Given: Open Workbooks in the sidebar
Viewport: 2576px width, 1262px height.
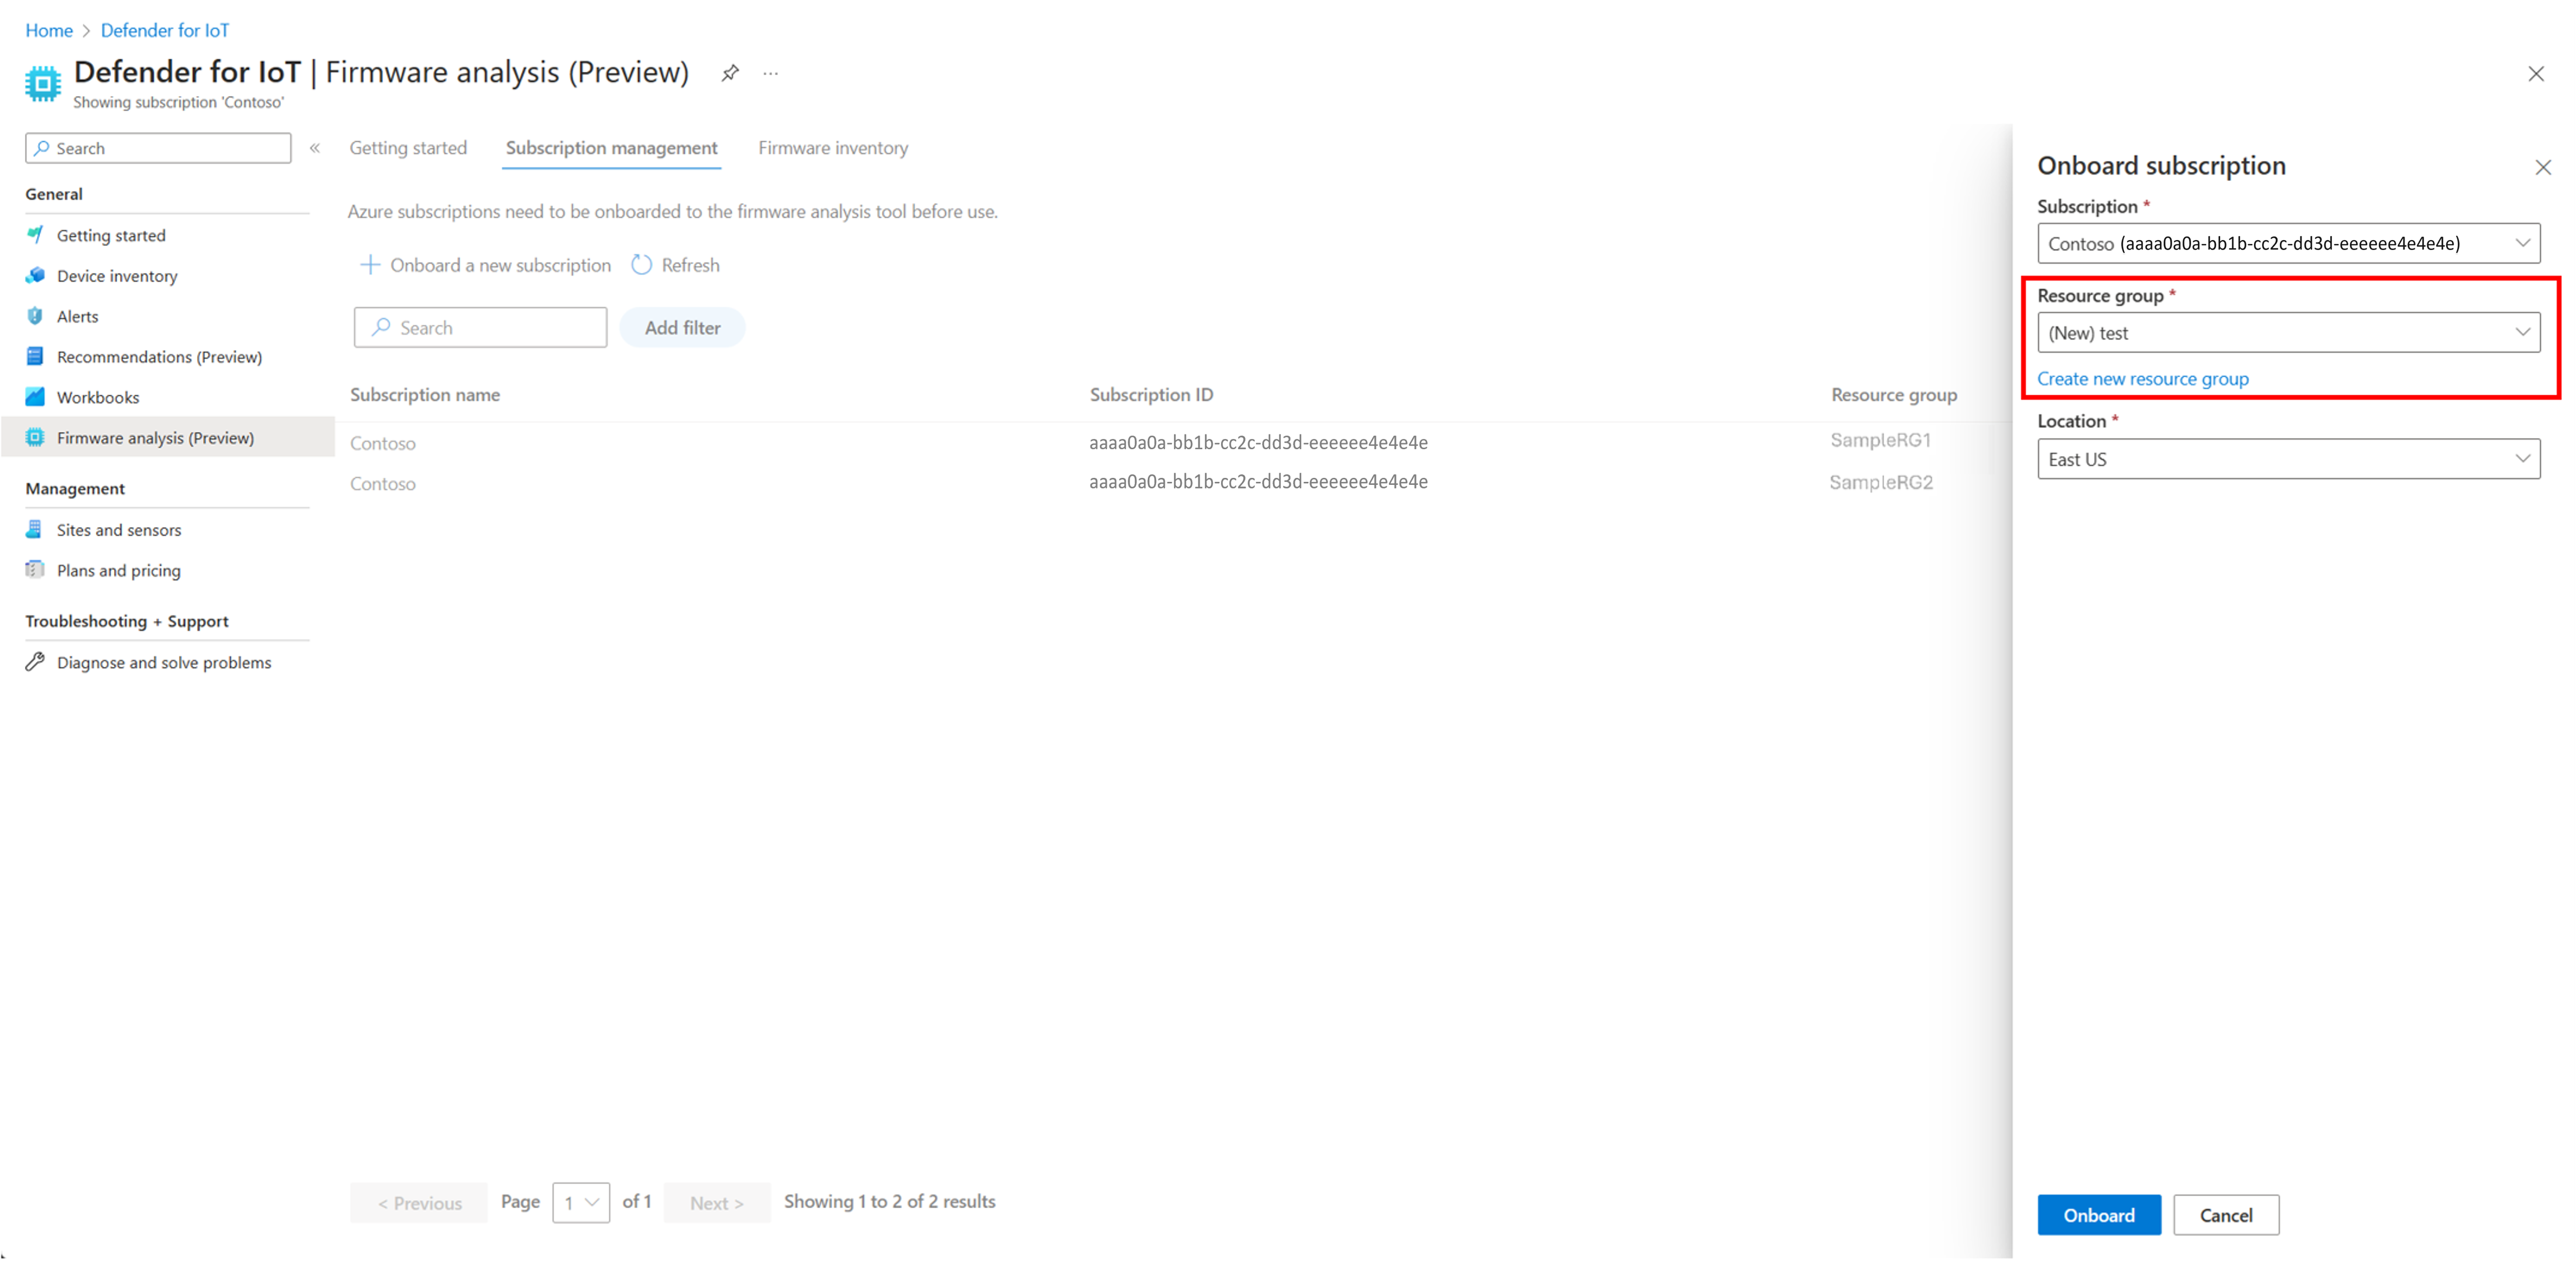Looking at the screenshot, I should click(x=97, y=397).
